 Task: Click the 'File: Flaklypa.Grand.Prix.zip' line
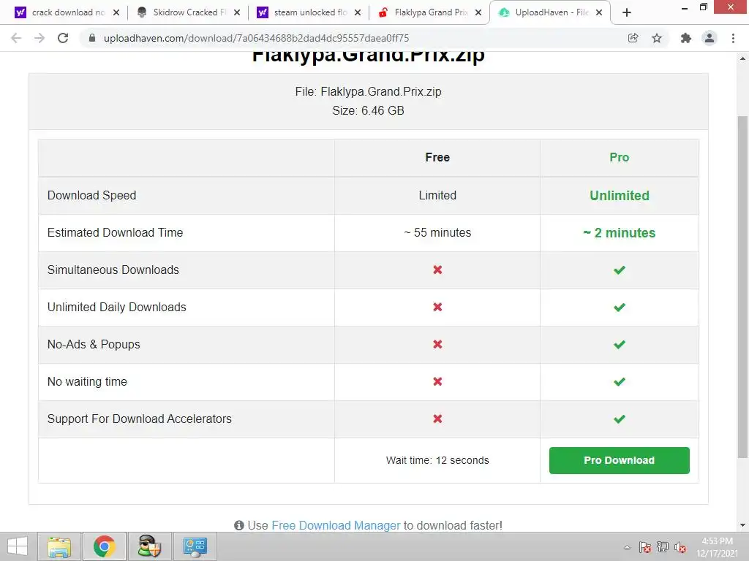[369, 91]
